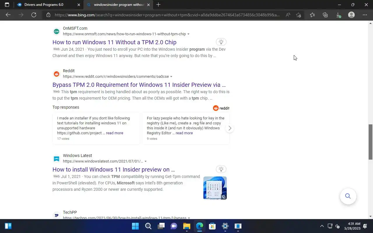Screen dimensions: 373x233
Task: Expand Reddit URL dropdown arrow
Action: coord(171,77)
